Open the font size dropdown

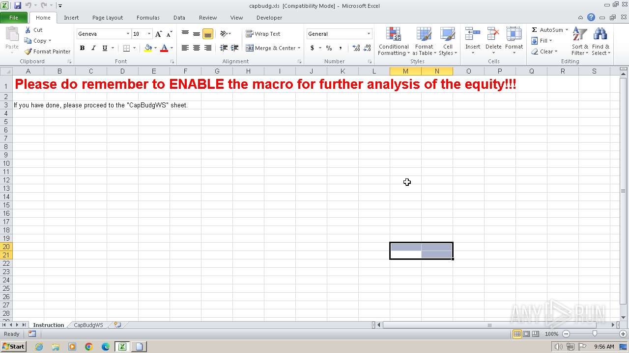(x=149, y=34)
